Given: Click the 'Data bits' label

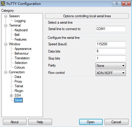Looking at the screenshot, I should pos(54,51).
